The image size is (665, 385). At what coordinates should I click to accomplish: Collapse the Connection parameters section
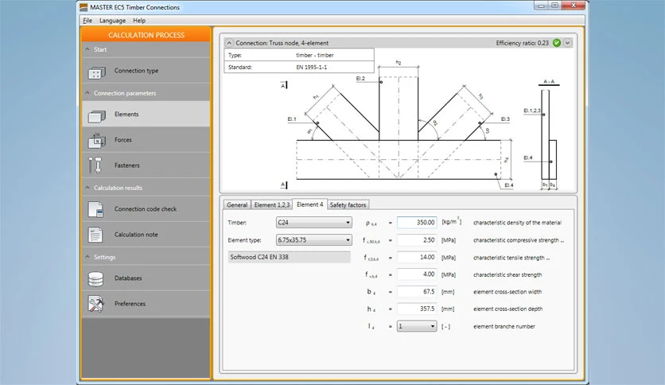87,93
